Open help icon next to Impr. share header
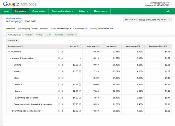This screenshot has width=175, height=126. tap(98, 46)
